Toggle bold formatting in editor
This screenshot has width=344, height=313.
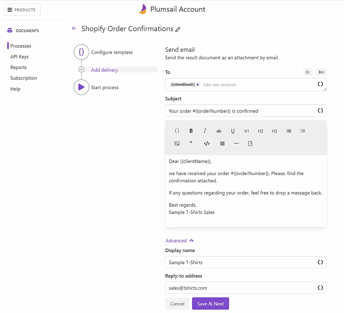(x=191, y=131)
